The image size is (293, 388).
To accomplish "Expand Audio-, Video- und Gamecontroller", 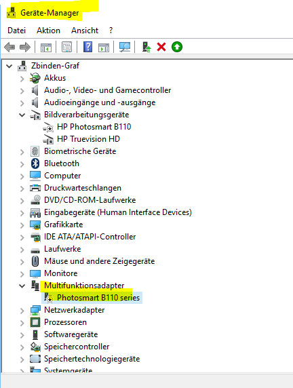I will tap(22, 91).
